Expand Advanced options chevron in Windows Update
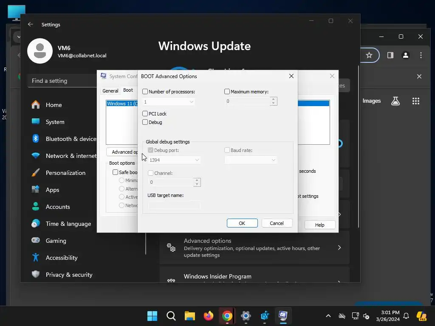The image size is (435, 326). (x=339, y=247)
